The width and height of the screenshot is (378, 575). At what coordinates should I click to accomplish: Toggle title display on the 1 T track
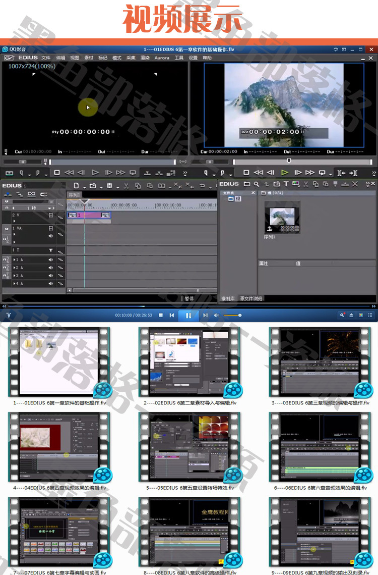click(51, 250)
